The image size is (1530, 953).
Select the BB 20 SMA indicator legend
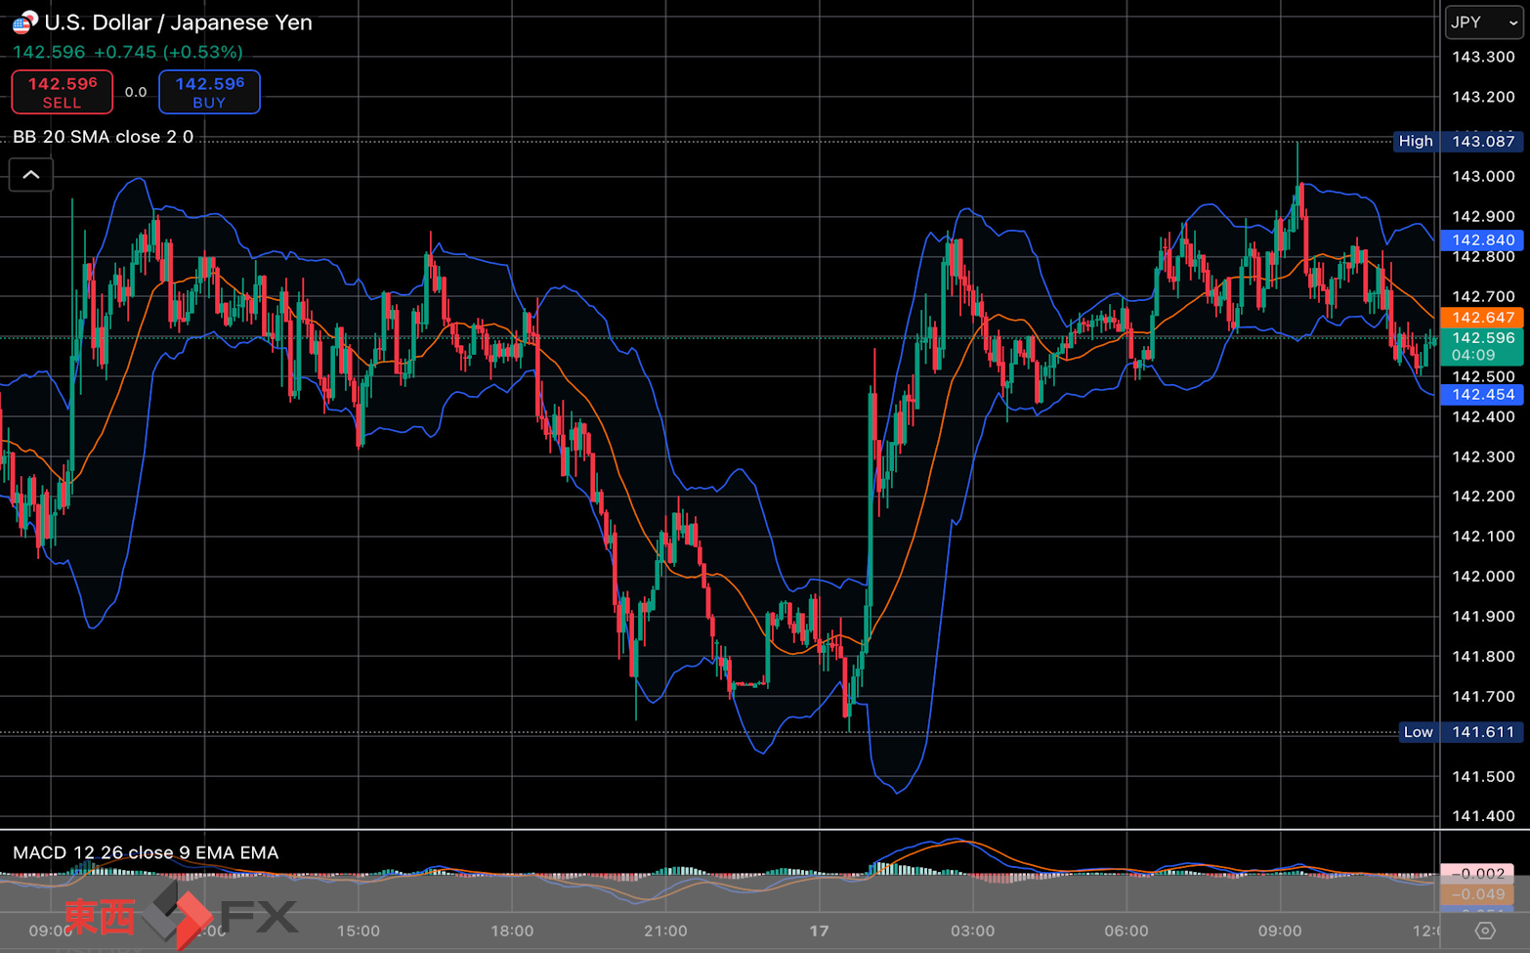pyautogui.click(x=103, y=137)
